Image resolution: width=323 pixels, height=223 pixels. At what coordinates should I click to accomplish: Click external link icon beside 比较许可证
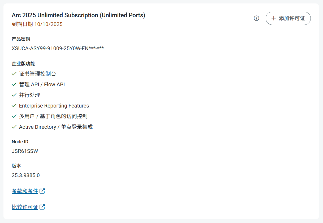pyautogui.click(x=42, y=207)
